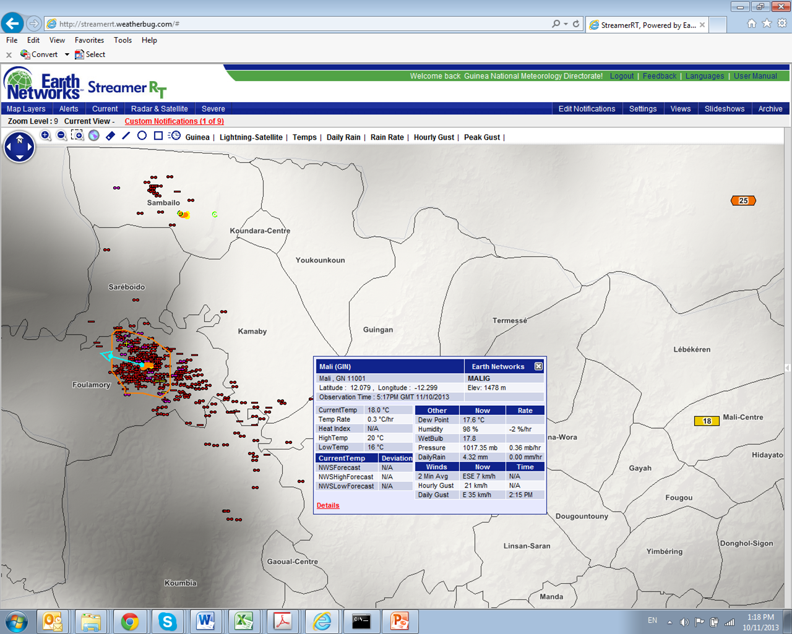Click the Feedback link

[x=660, y=76]
